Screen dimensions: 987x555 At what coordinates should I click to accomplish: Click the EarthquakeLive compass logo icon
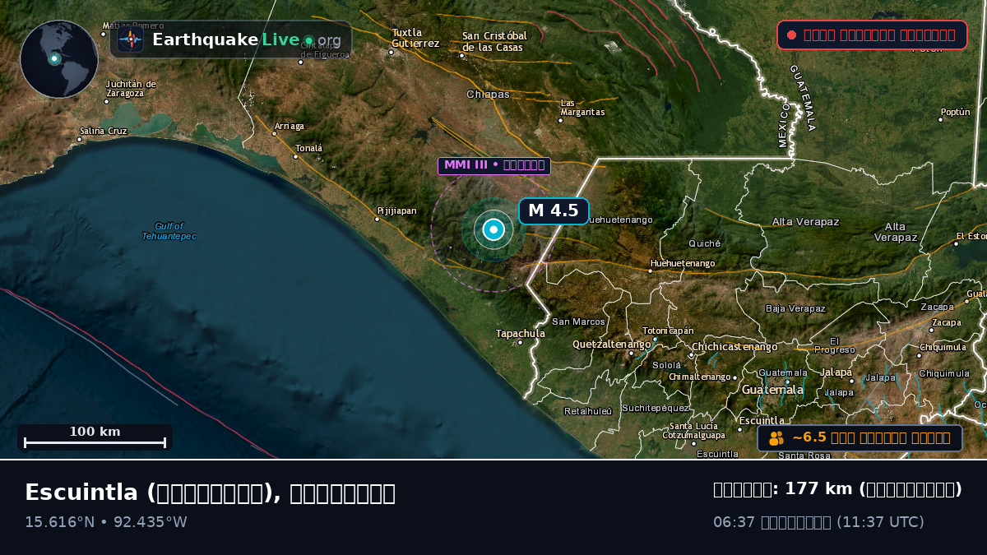pos(130,39)
